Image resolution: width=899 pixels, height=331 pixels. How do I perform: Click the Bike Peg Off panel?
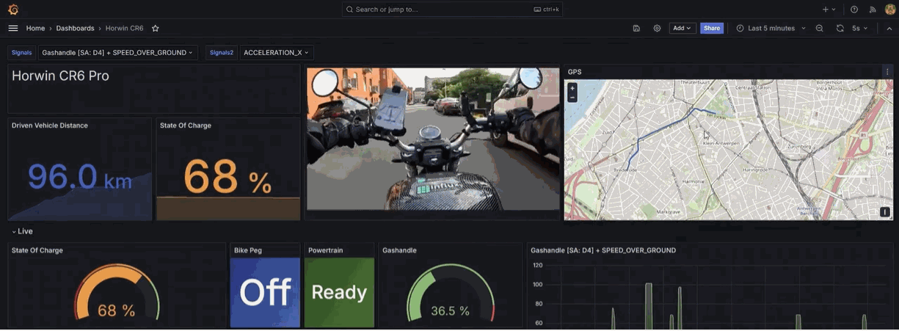coord(265,285)
